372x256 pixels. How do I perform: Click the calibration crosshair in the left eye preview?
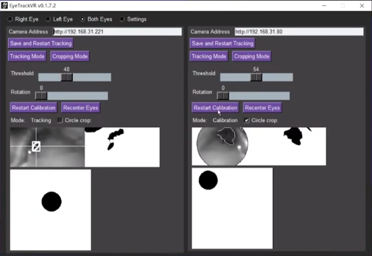click(x=36, y=146)
